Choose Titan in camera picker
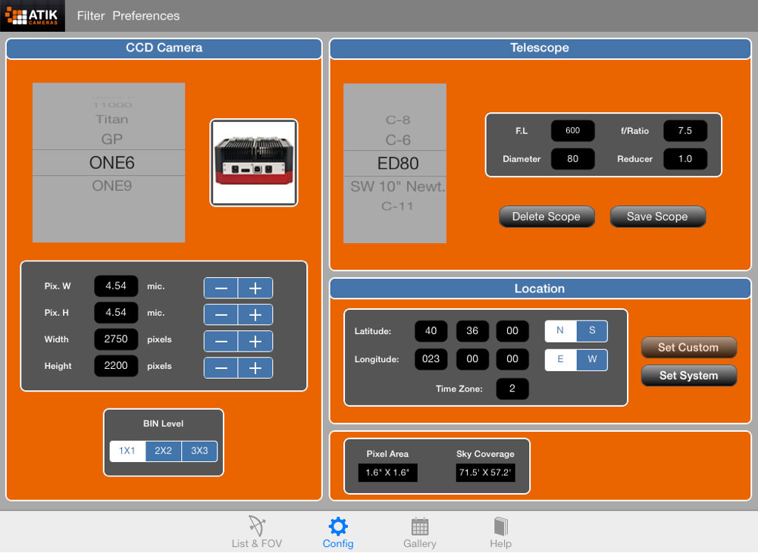The image size is (758, 553). [x=111, y=119]
